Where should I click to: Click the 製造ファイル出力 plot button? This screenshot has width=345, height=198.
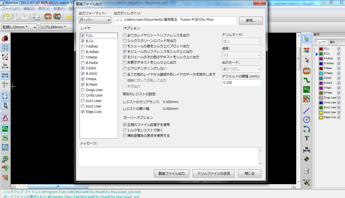172,174
